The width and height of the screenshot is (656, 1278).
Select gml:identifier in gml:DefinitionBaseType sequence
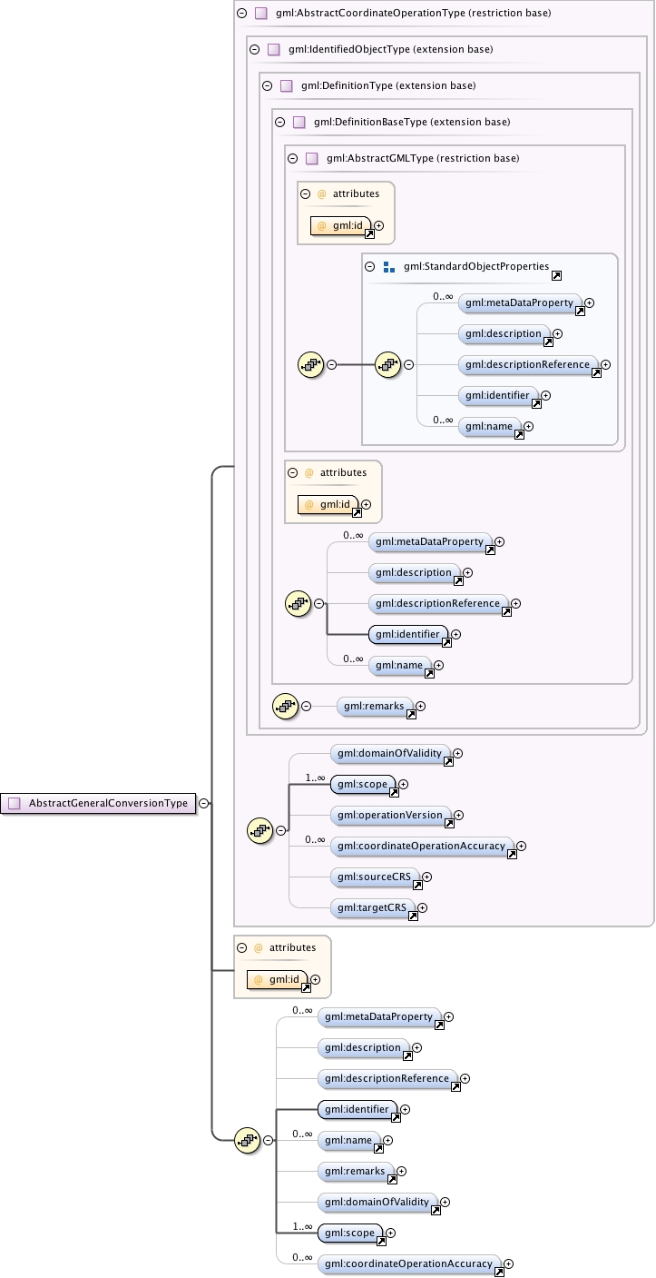pos(410,635)
